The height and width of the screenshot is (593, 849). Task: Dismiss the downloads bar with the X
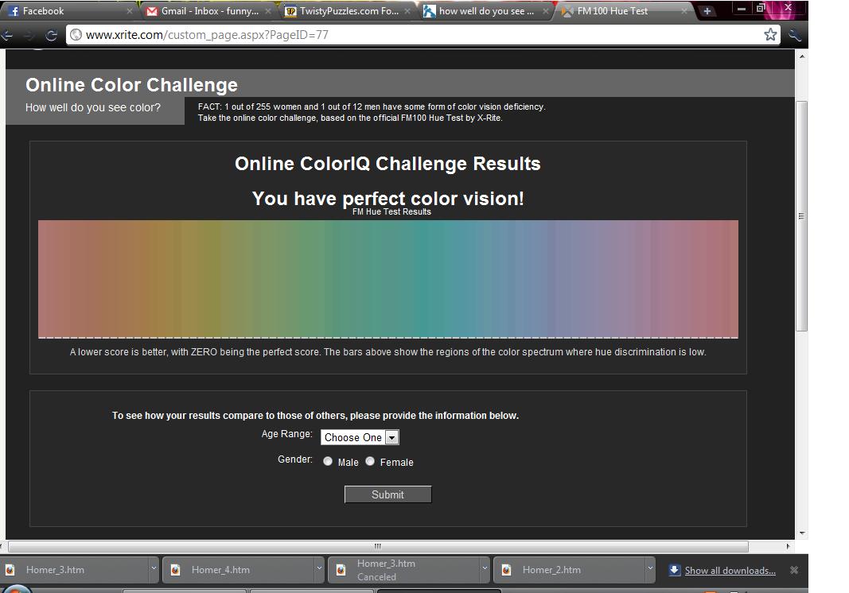pyautogui.click(x=794, y=570)
